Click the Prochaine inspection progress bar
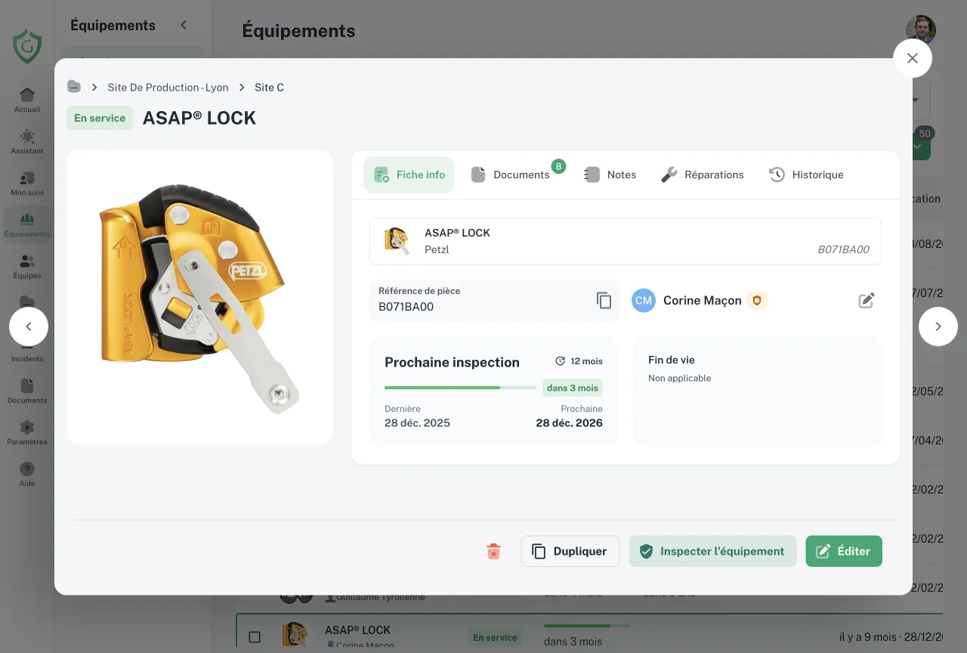This screenshot has height=653, width=967. tap(460, 388)
